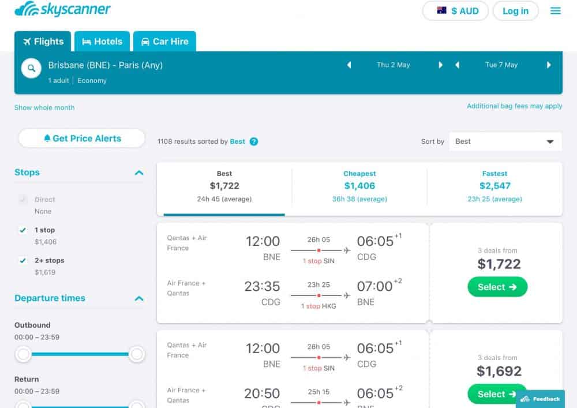Screen dimensions: 577x408
Task: Click the Thu 2 May outbound date
Action: 394,65
